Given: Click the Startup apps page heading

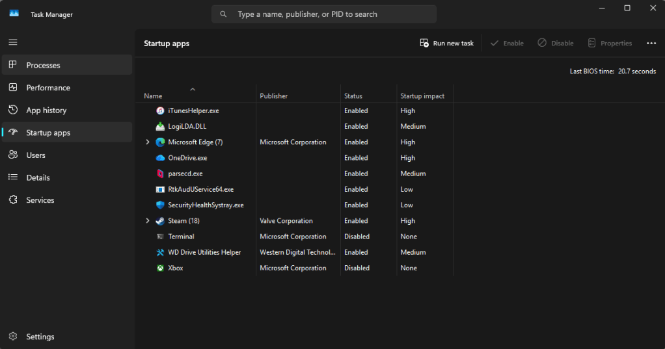Looking at the screenshot, I should pos(167,43).
